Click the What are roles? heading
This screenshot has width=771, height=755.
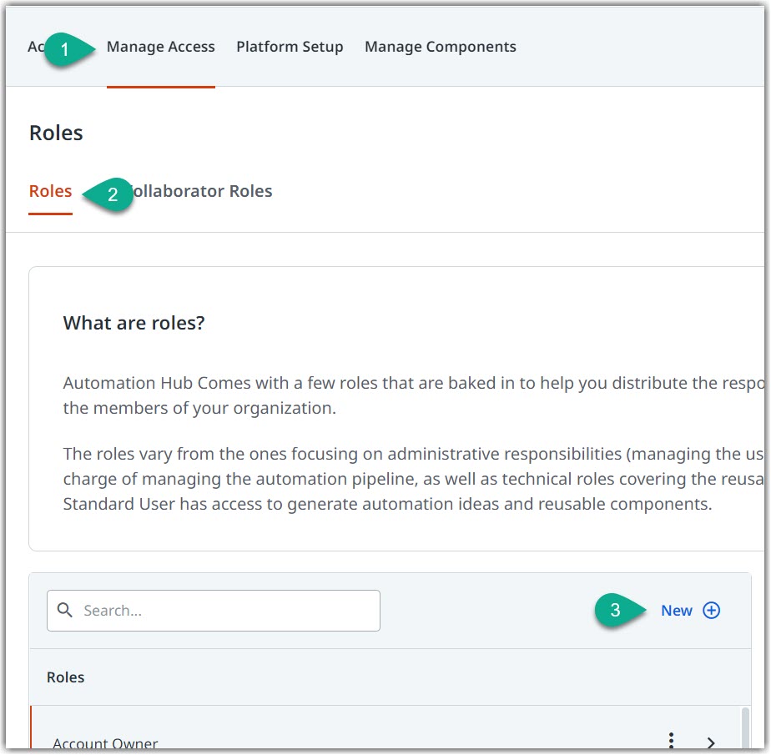click(134, 323)
